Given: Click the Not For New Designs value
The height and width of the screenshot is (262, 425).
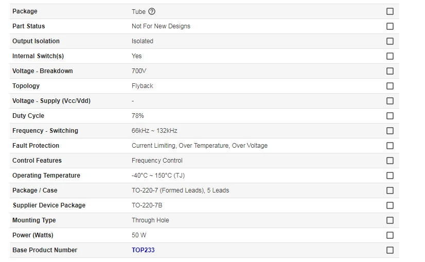Looking at the screenshot, I should 161,26.
